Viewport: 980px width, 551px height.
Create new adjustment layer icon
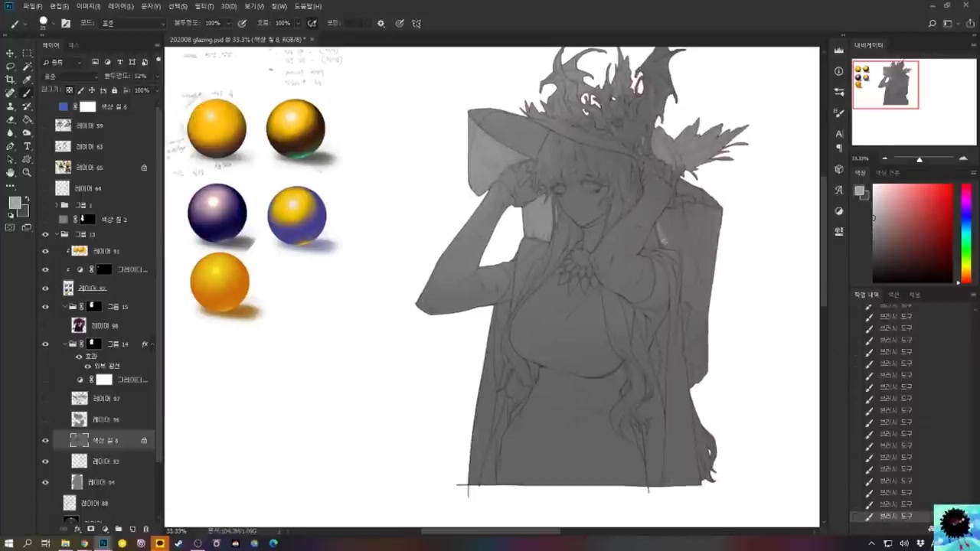click(104, 529)
